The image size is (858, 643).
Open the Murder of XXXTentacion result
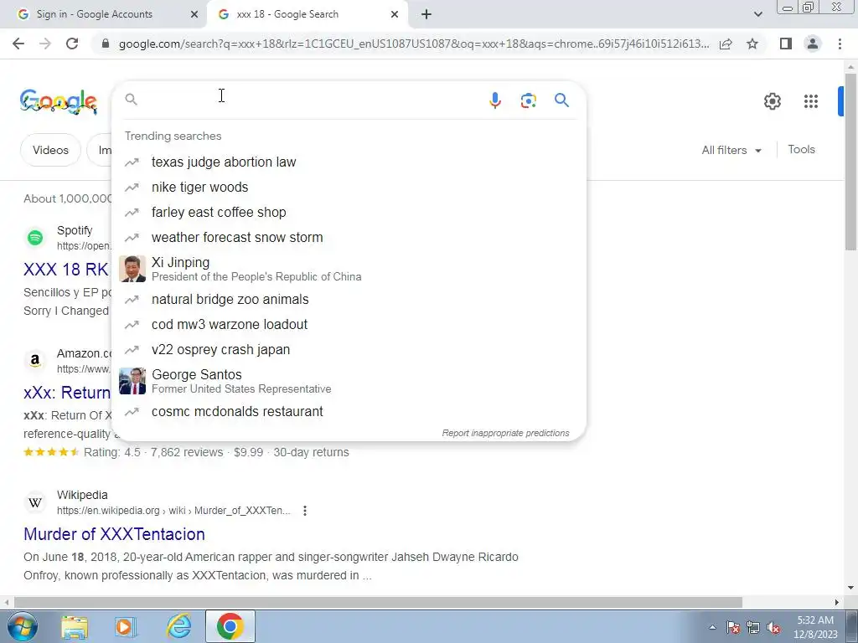tap(114, 534)
